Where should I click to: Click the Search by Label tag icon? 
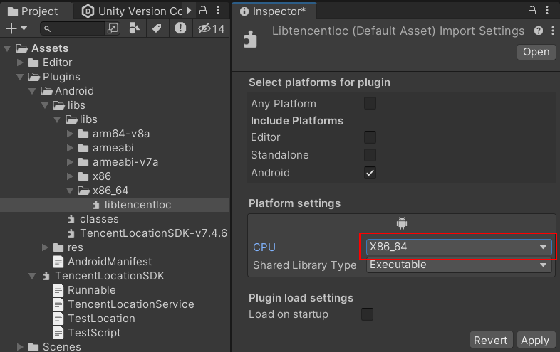[x=157, y=28]
